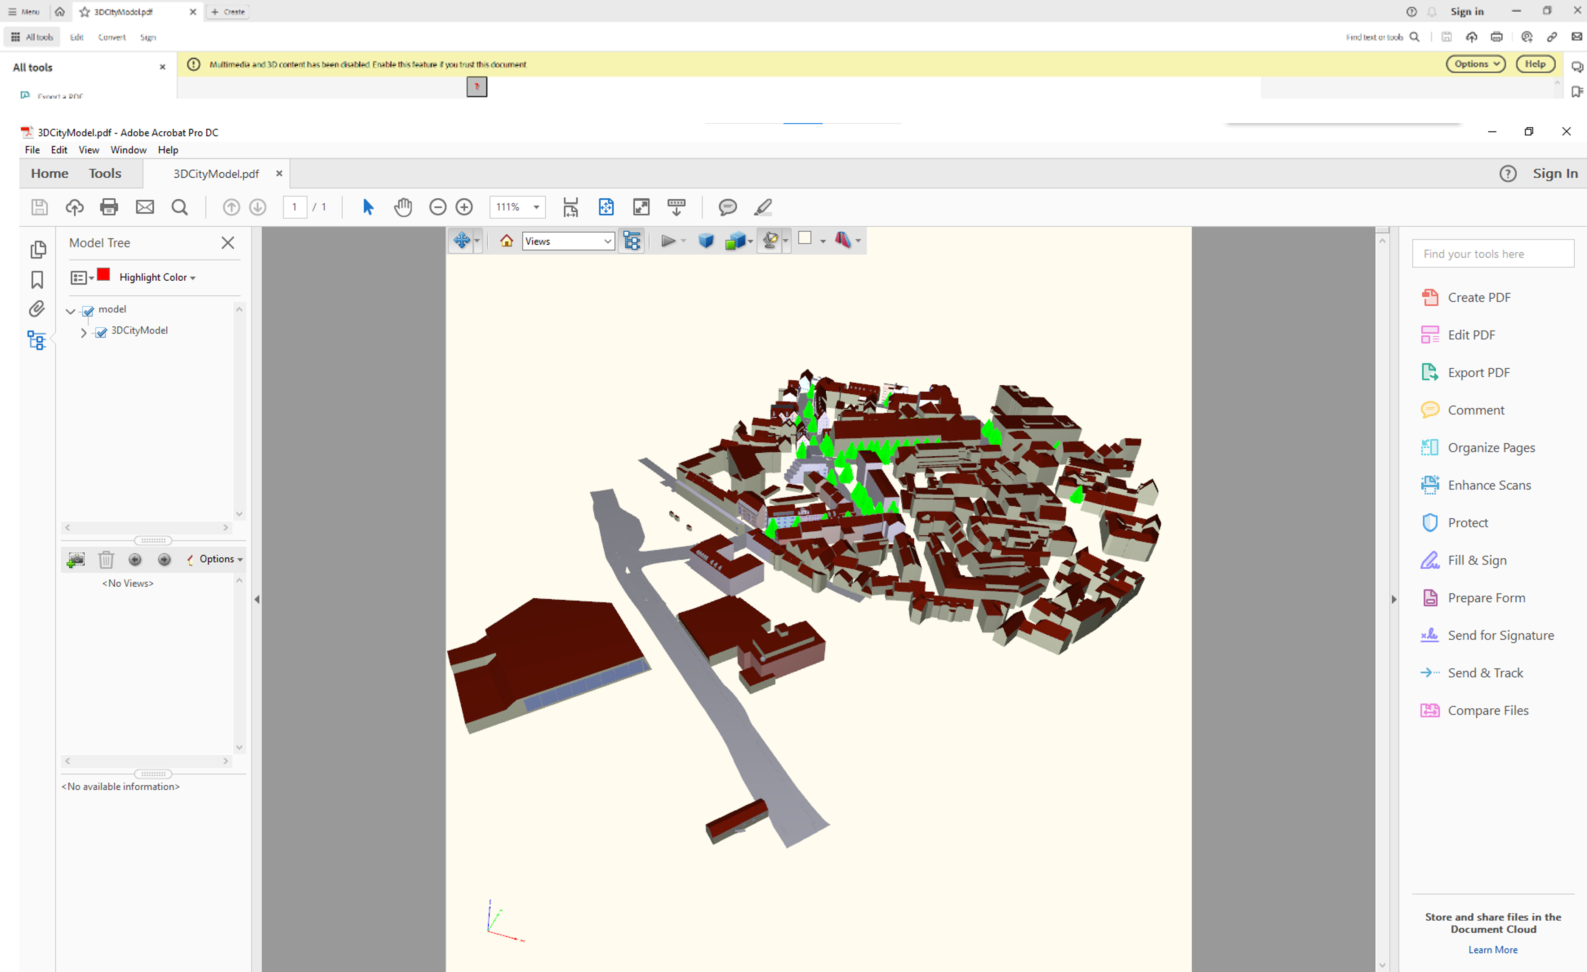
Task: Enter full screen mode icon
Action: pos(642,207)
